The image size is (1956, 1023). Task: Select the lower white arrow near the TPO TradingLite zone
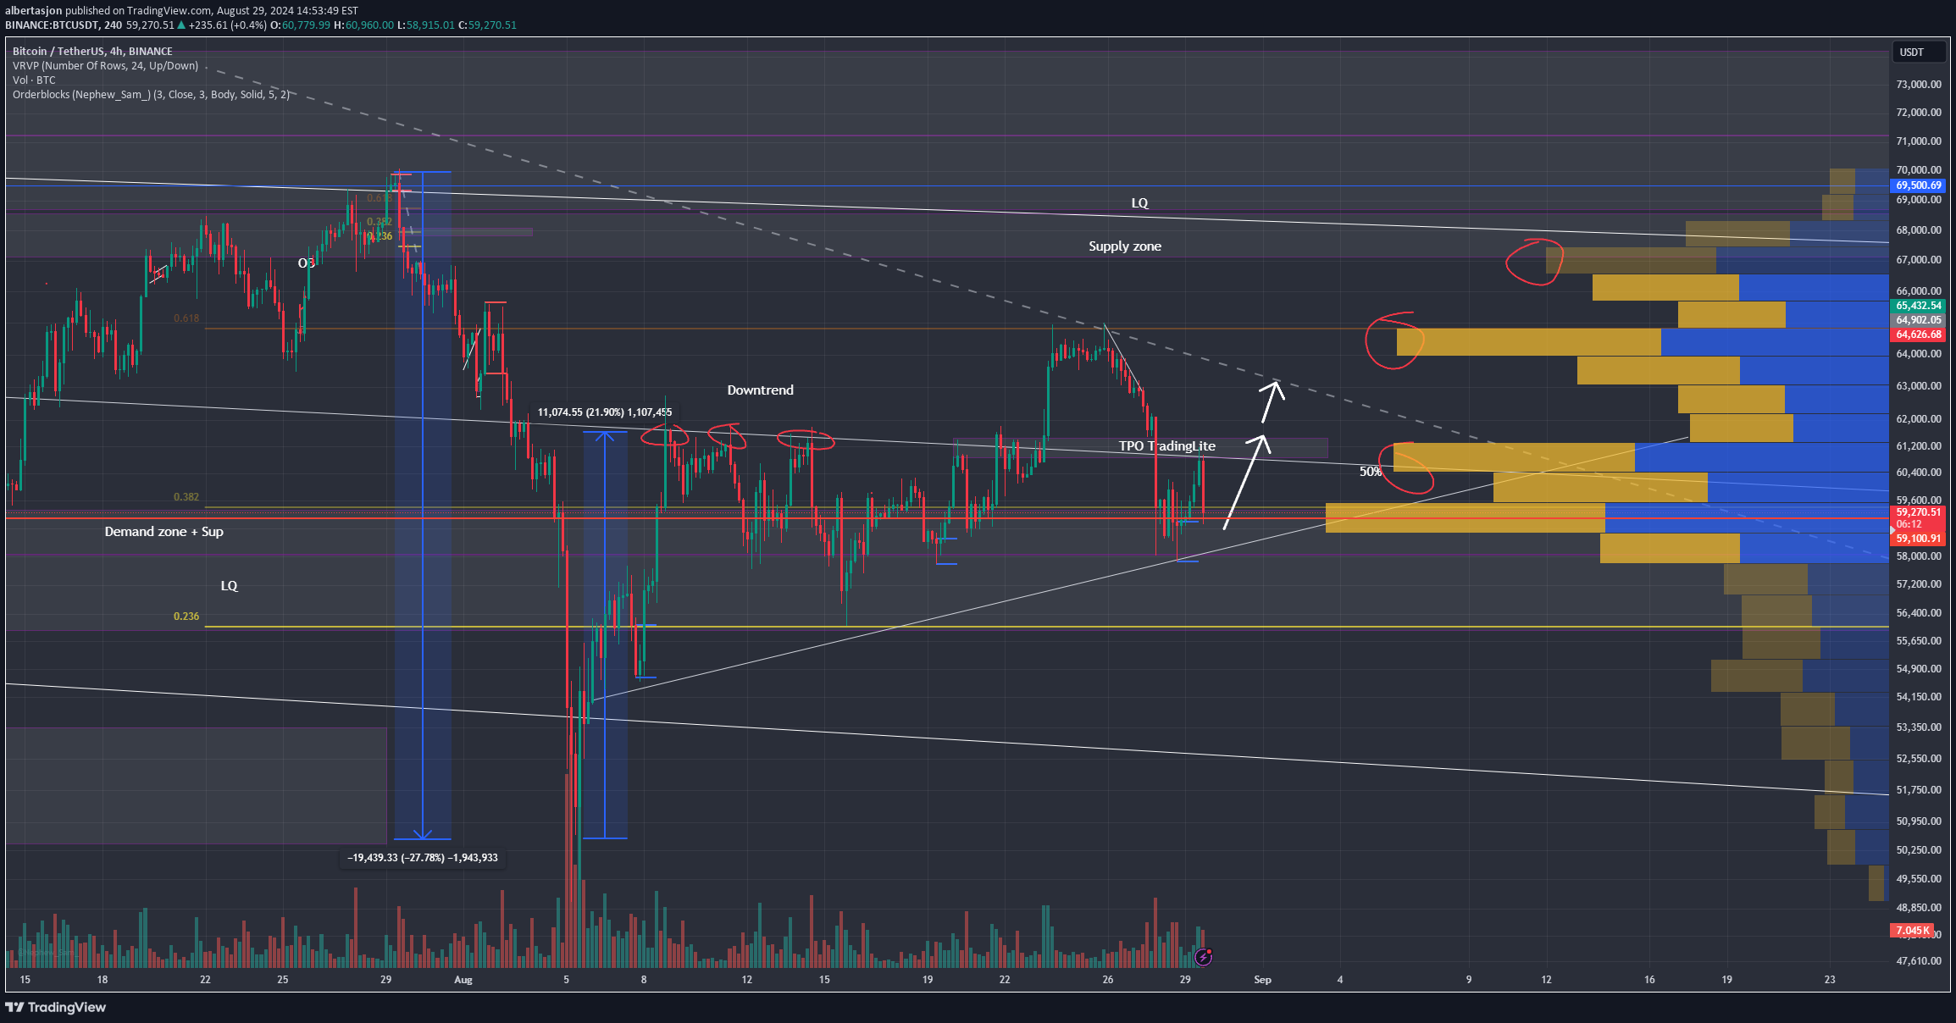(x=1246, y=482)
